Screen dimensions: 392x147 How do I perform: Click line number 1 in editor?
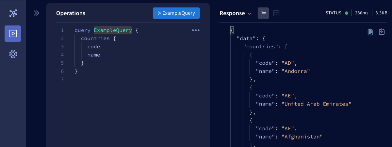coord(62,30)
